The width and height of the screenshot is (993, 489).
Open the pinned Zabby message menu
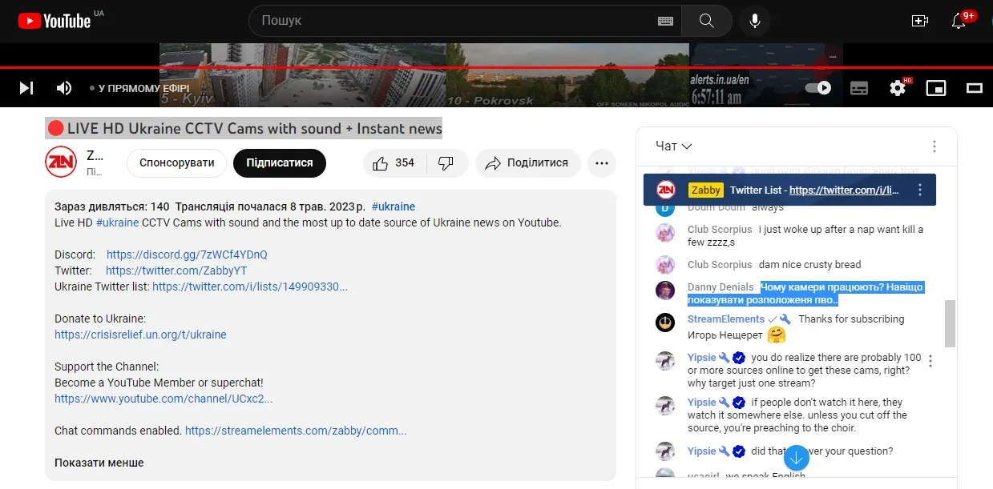[920, 190]
